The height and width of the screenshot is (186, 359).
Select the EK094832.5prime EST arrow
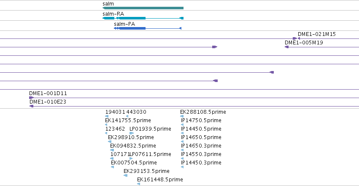pyautogui.click(x=112, y=150)
